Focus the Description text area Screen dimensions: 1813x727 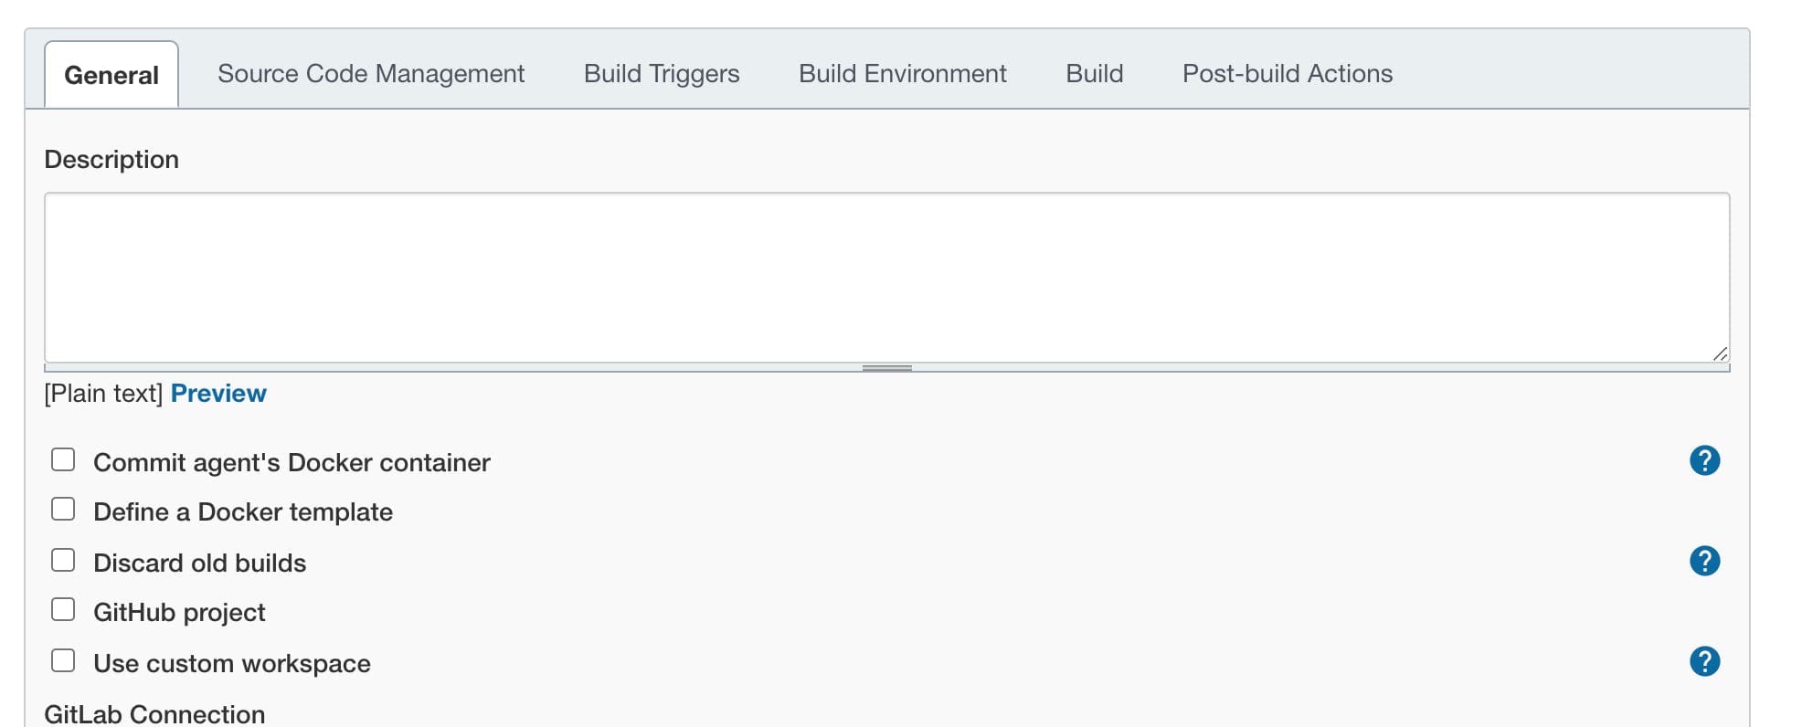tap(887, 278)
